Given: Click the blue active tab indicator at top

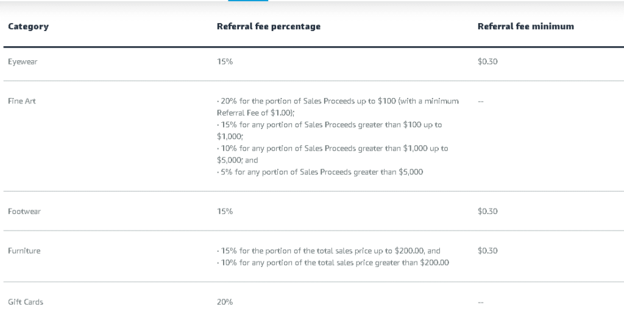Looking at the screenshot, I should (x=248, y=1).
